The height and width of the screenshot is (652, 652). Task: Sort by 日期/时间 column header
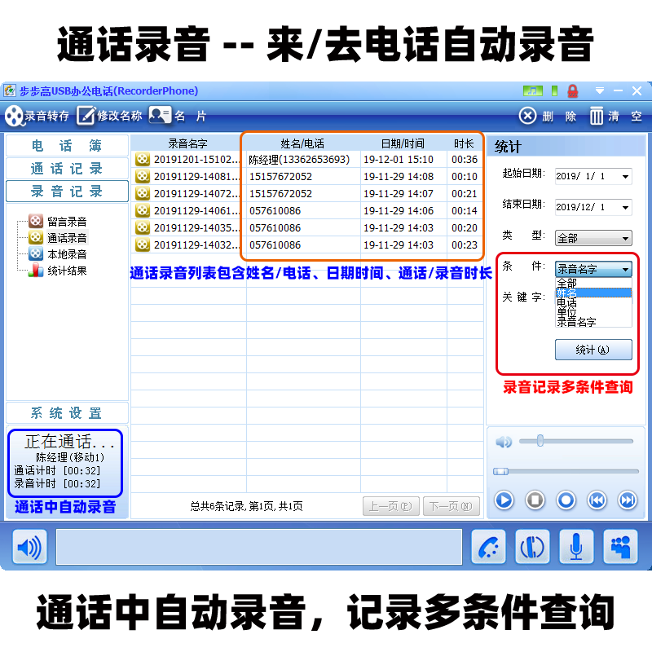[x=403, y=143]
